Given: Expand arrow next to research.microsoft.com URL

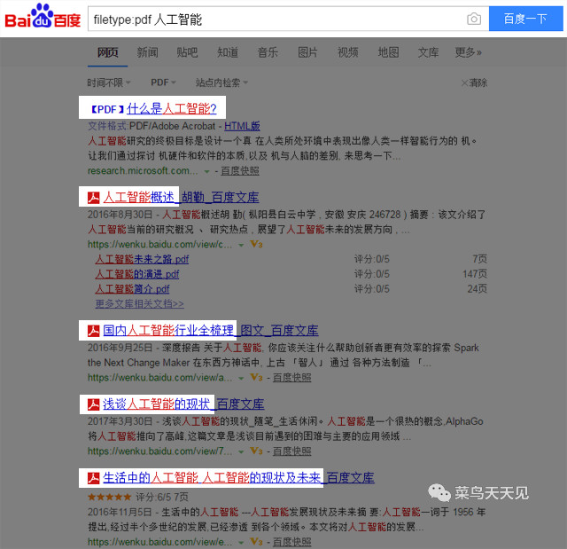Looking at the screenshot, I should pos(206,171).
